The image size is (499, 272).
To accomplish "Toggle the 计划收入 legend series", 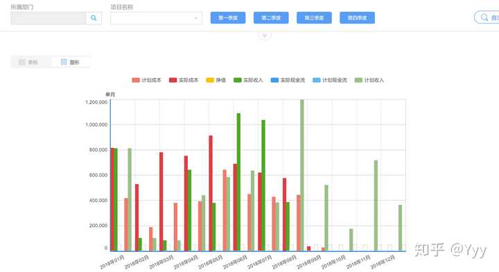I will (369, 80).
